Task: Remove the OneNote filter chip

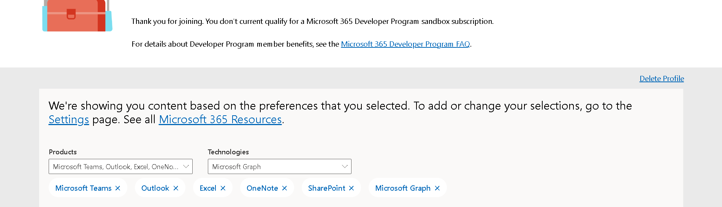Action: [x=284, y=188]
